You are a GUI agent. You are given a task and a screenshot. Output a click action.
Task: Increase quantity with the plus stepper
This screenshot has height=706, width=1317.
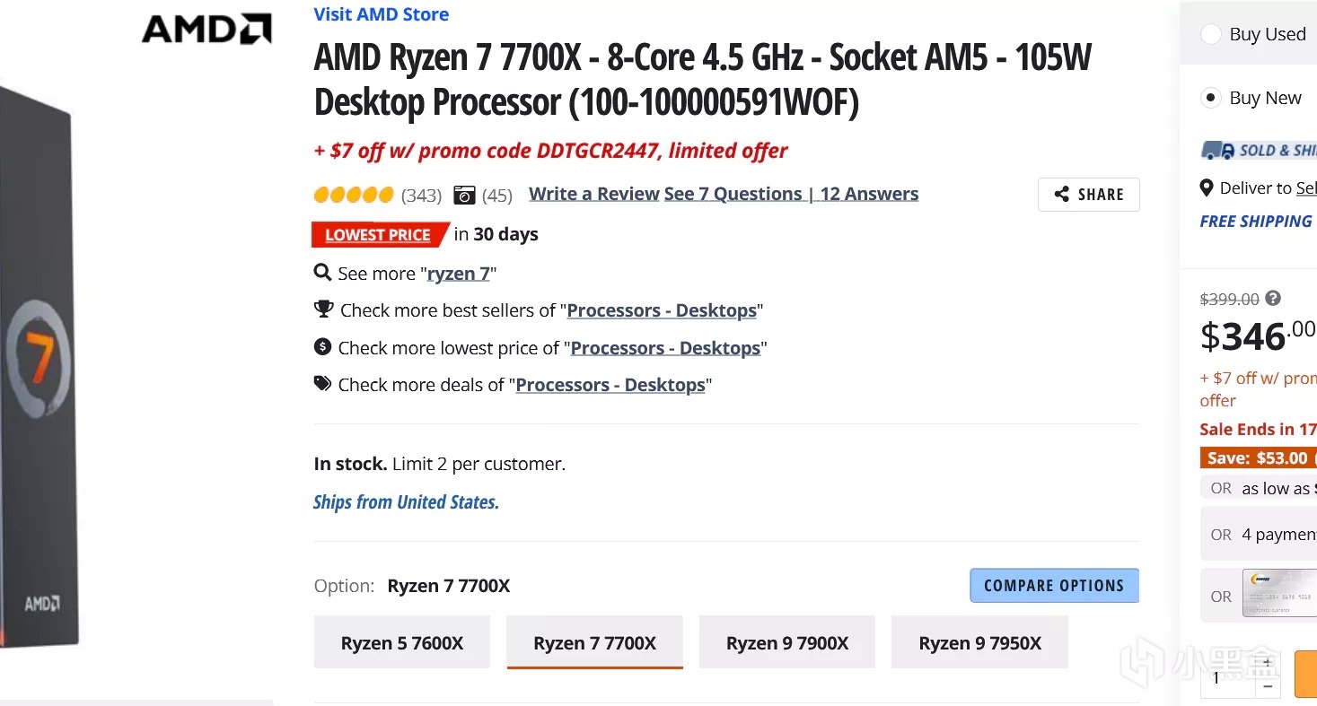point(1267,664)
